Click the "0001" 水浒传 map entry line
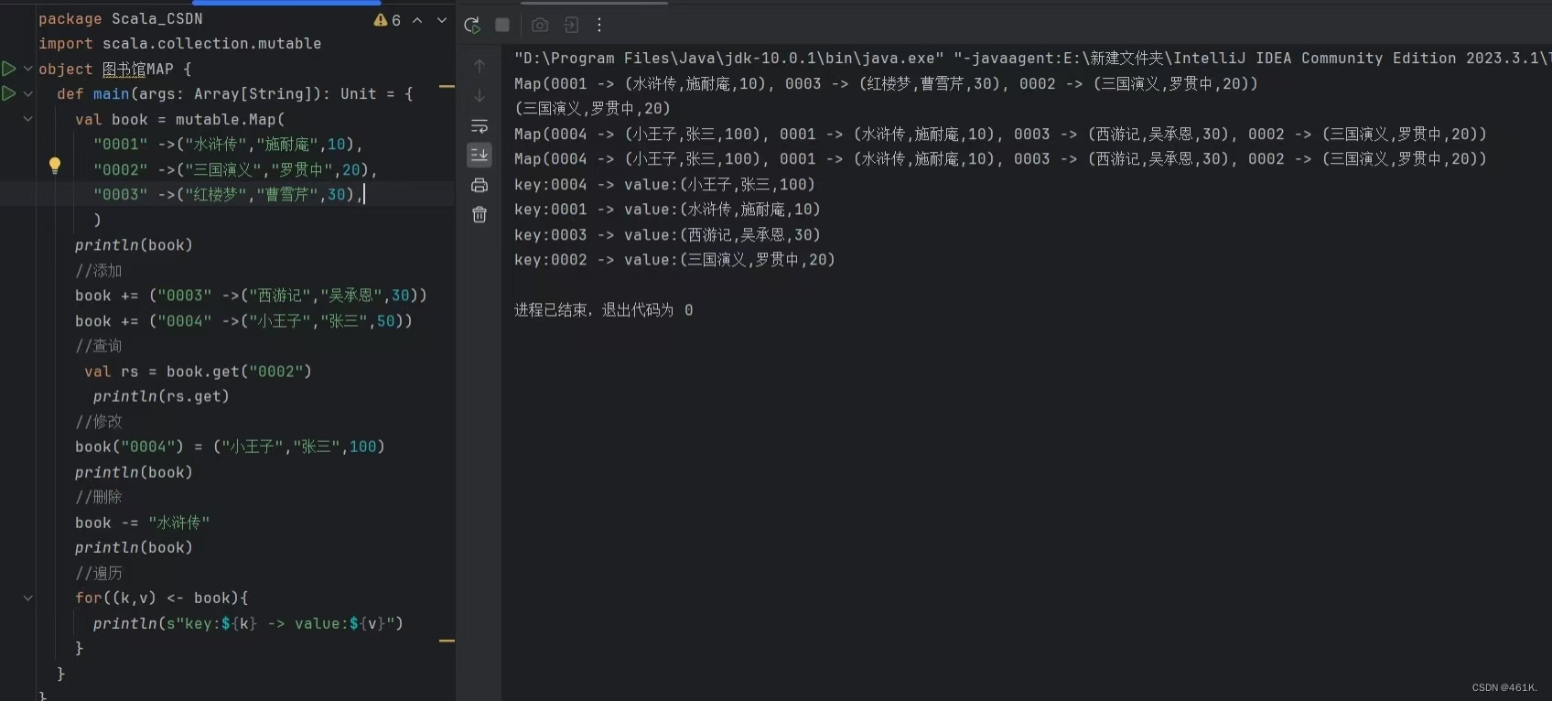The height and width of the screenshot is (701, 1552). (228, 144)
